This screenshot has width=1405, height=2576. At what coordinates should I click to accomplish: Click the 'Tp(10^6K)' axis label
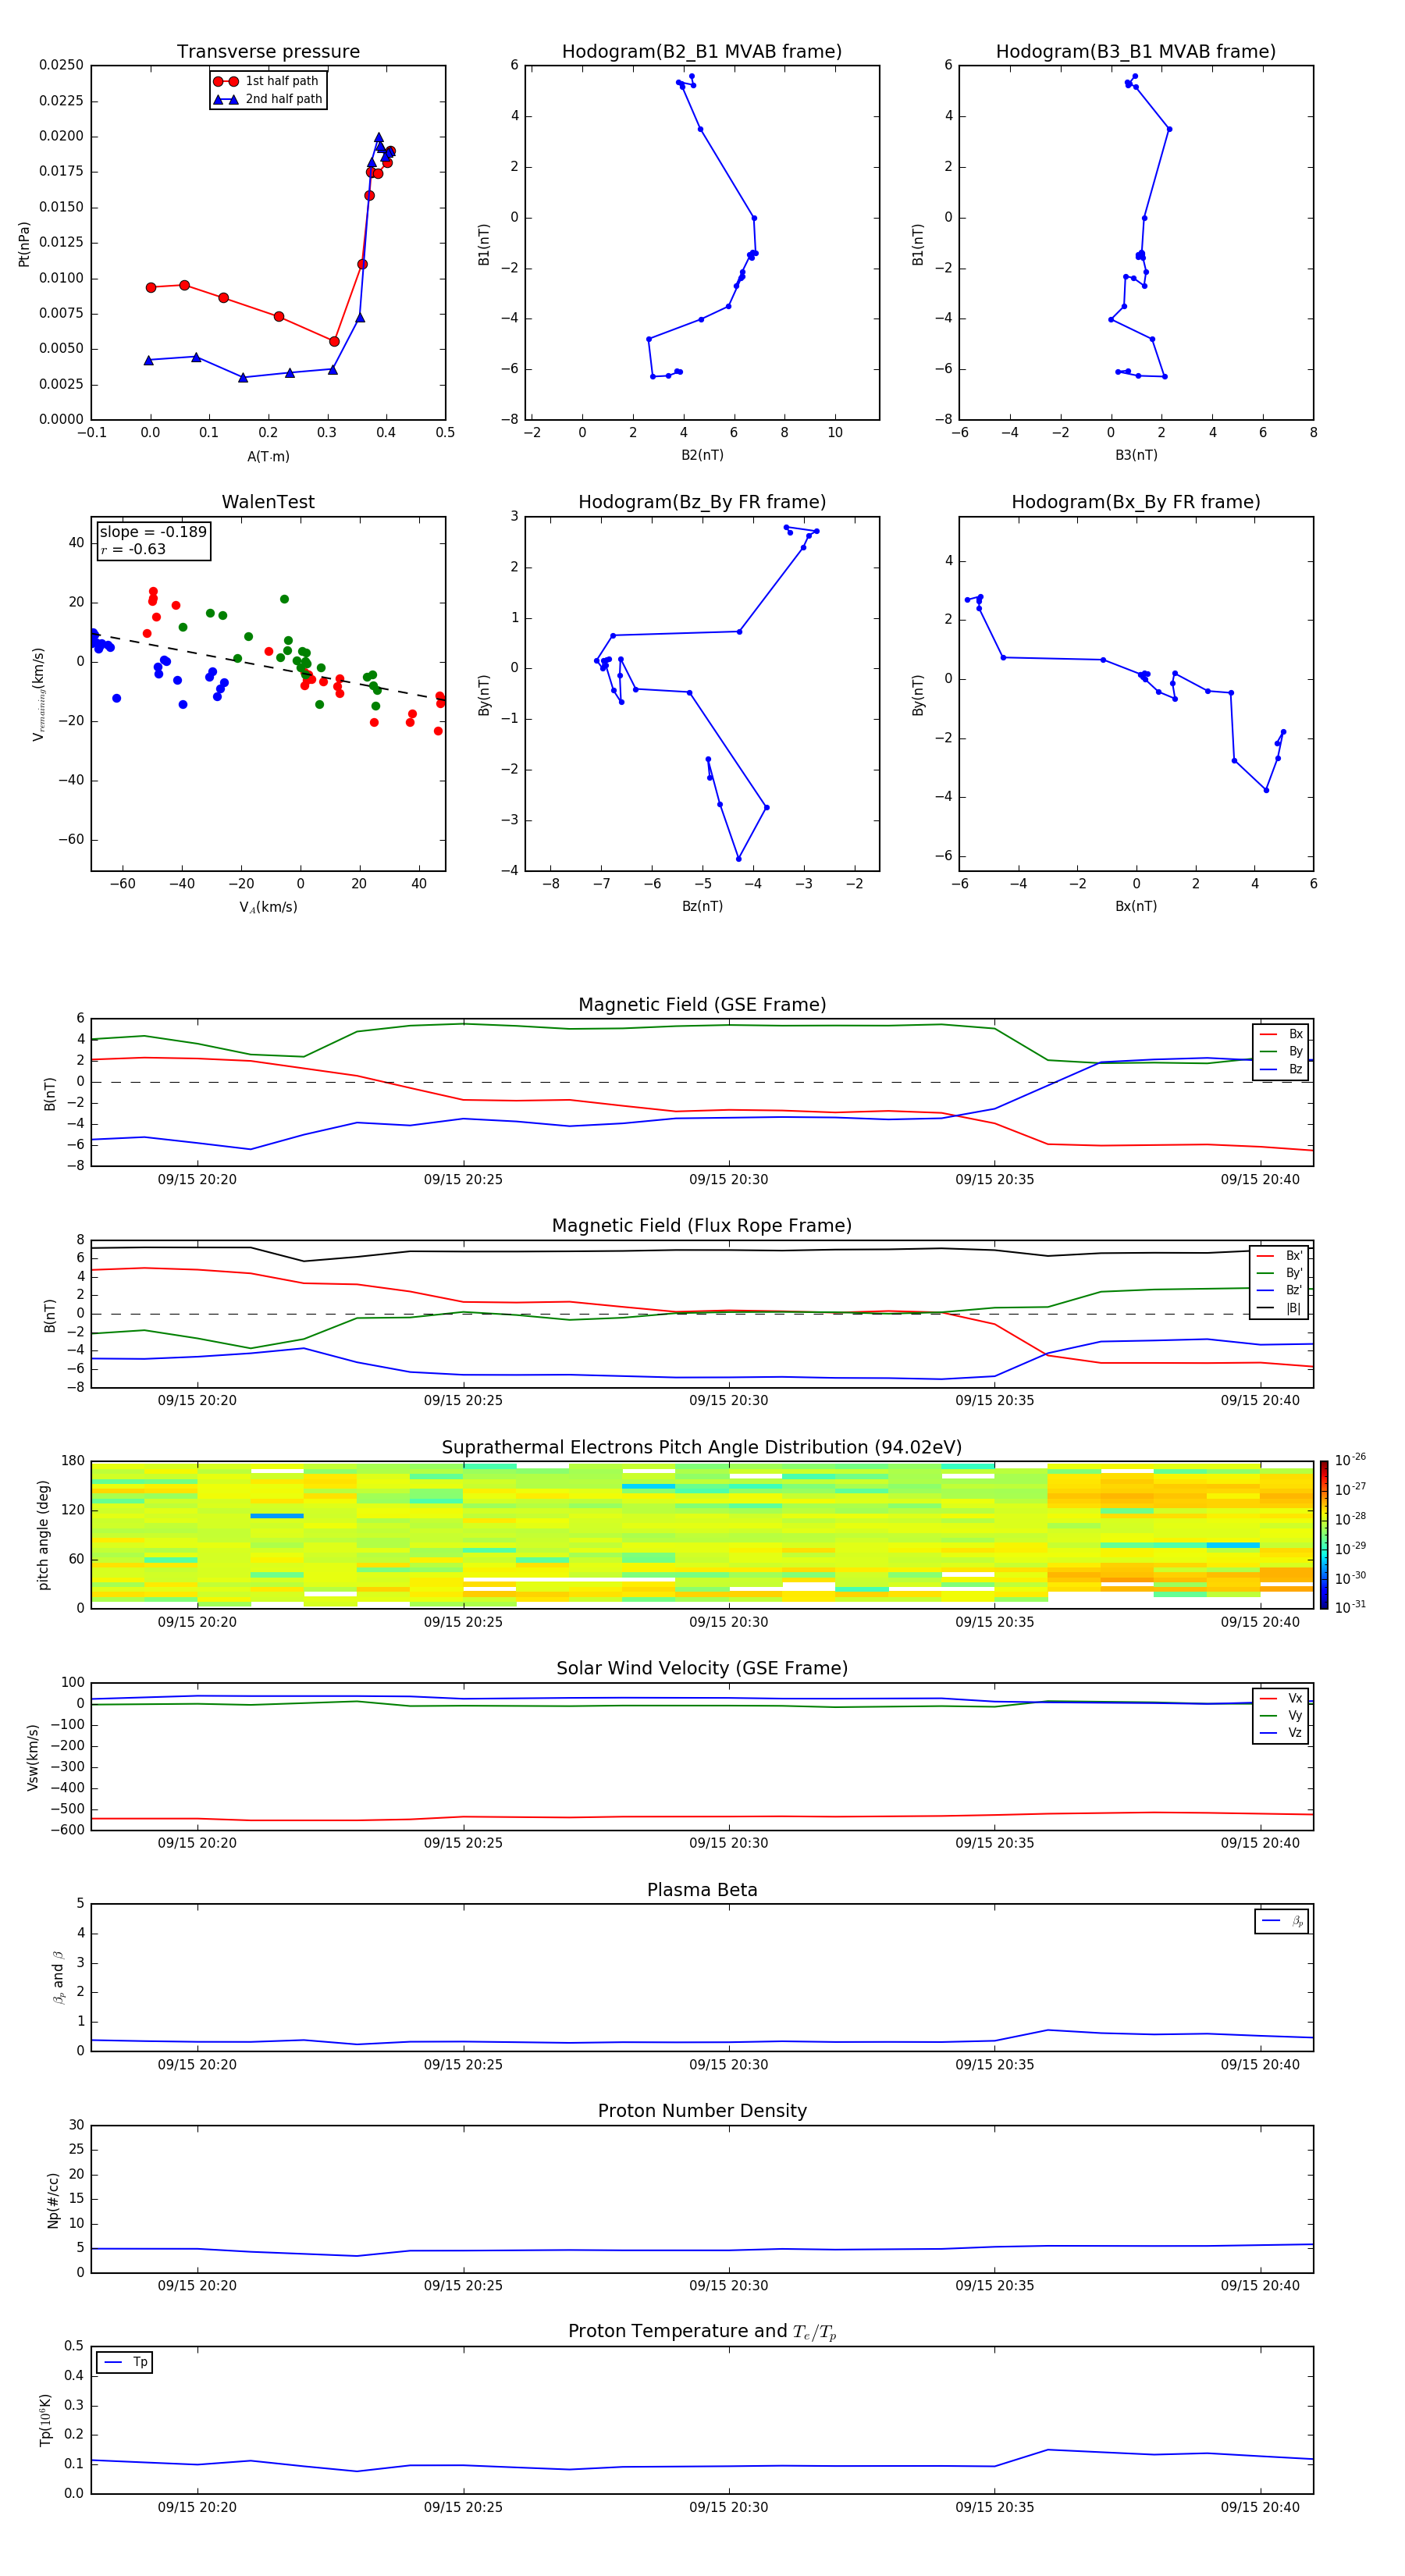point(45,2420)
